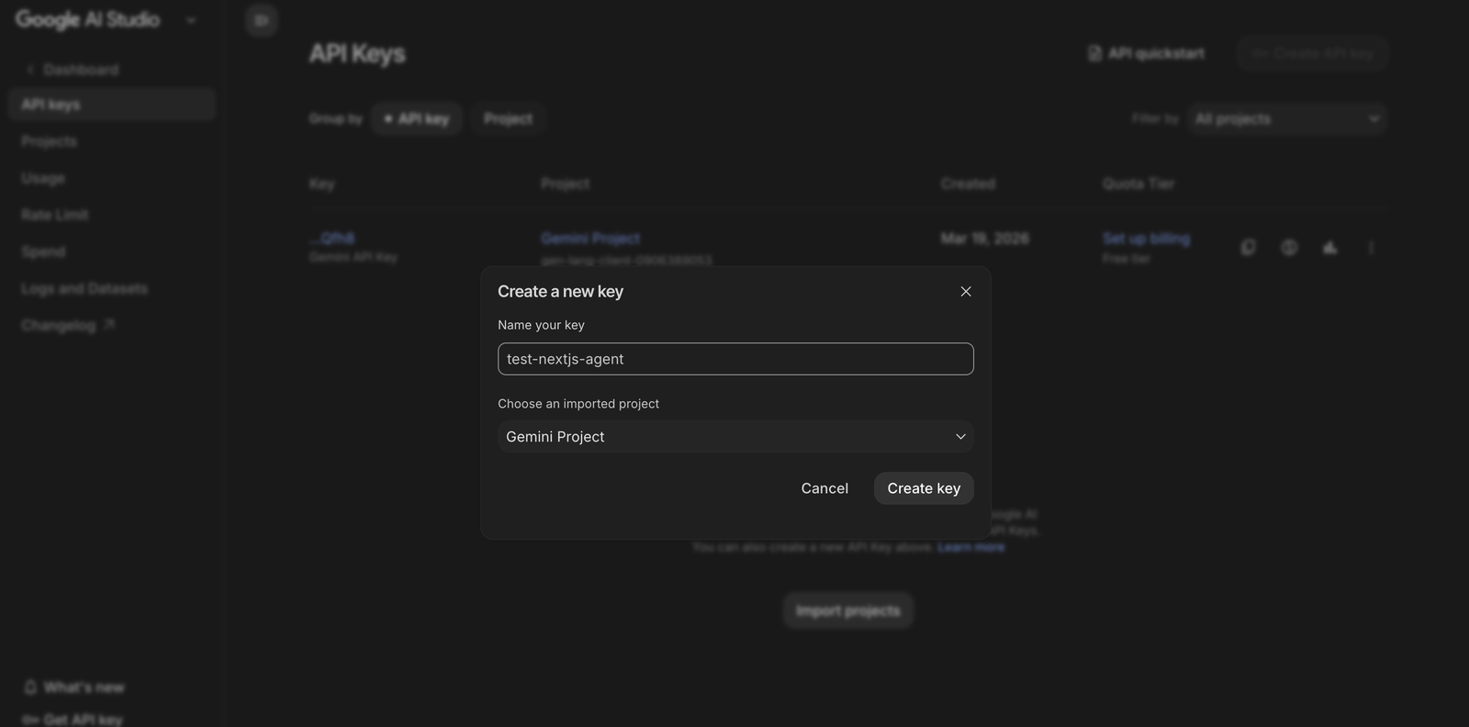Select API keys in the sidebar
The image size is (1469, 727).
(x=112, y=105)
